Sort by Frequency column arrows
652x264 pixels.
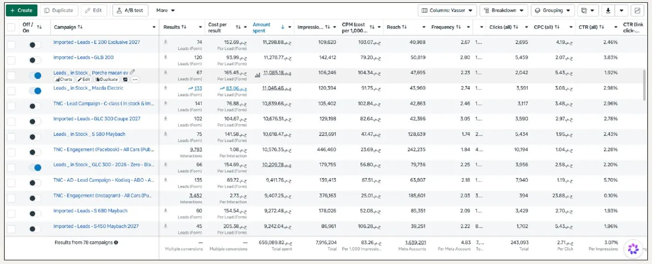pyautogui.click(x=458, y=27)
